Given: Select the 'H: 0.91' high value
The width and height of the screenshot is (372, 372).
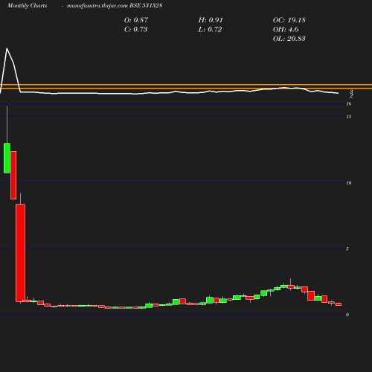Looking at the screenshot, I should coord(211,20).
